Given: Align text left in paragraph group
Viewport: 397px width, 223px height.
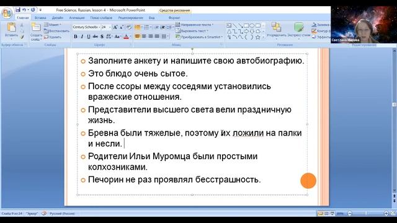Looking at the screenshot, I should coord(138,37).
